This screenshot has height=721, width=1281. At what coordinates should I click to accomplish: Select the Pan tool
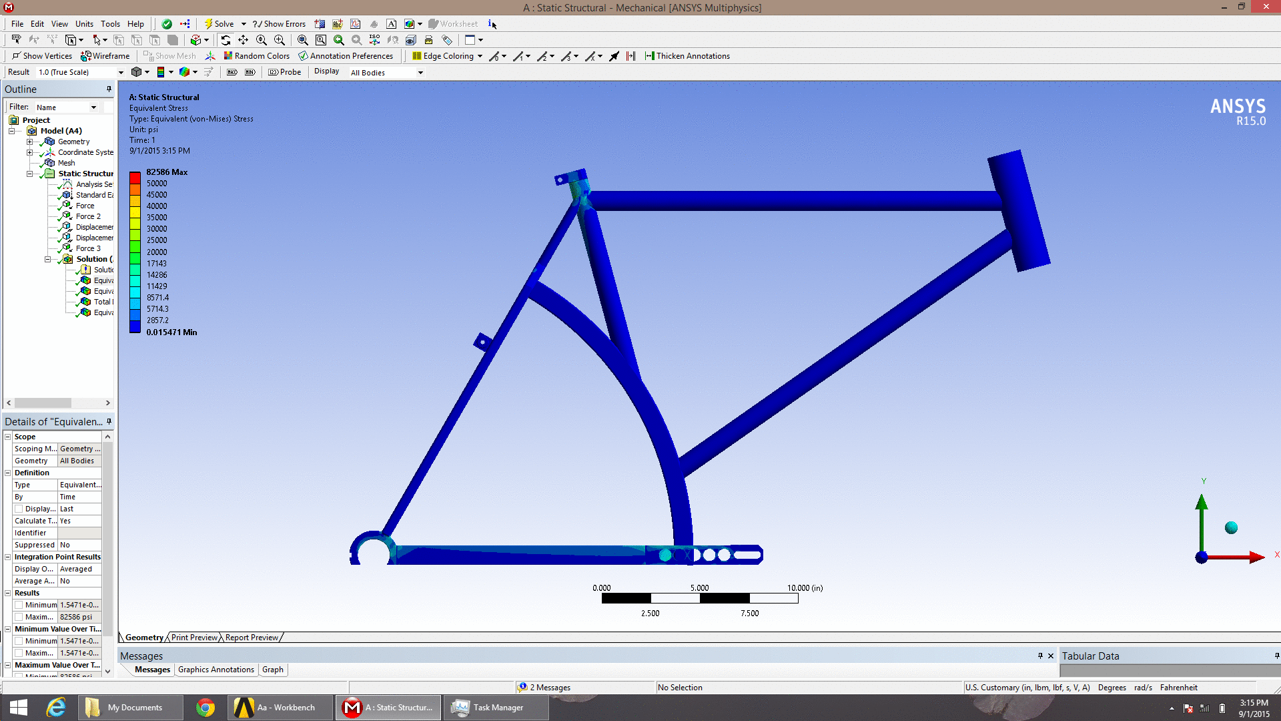click(244, 40)
